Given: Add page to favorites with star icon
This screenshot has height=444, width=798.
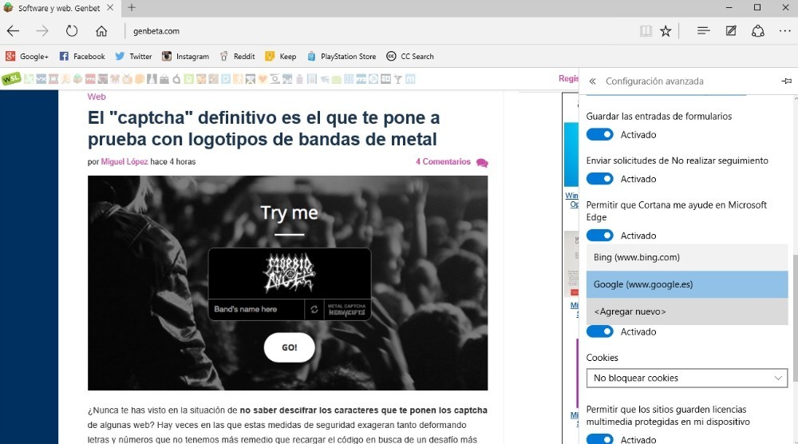Looking at the screenshot, I should (666, 31).
